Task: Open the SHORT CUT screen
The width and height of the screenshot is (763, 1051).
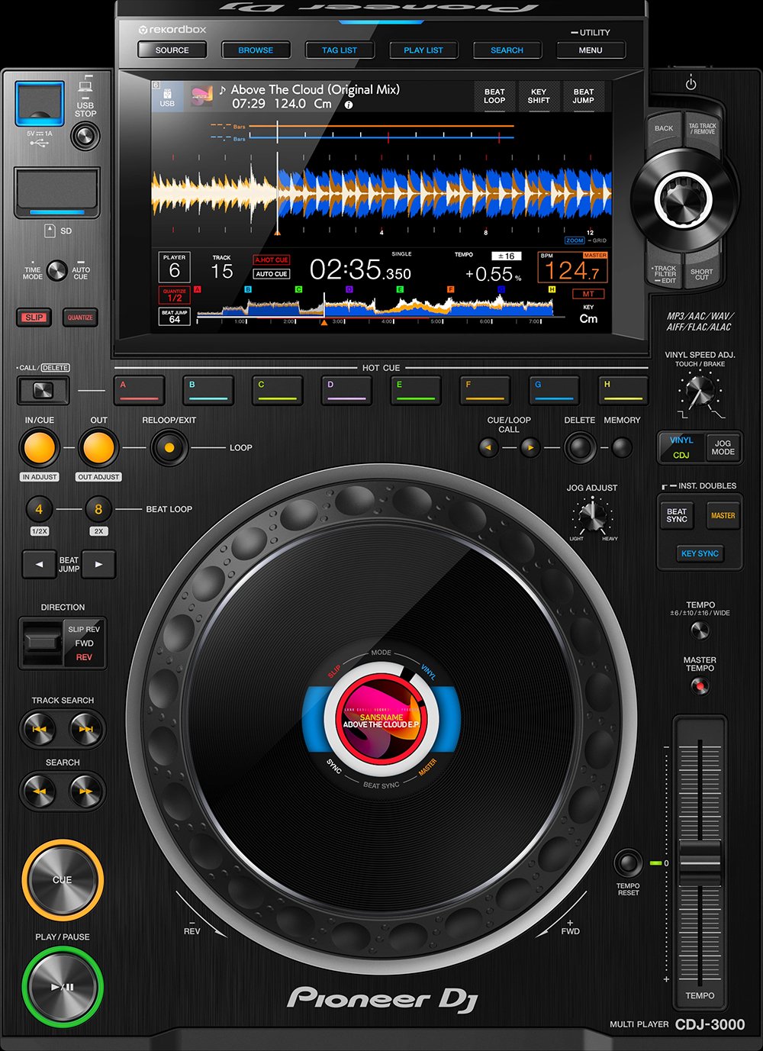Action: click(x=702, y=273)
